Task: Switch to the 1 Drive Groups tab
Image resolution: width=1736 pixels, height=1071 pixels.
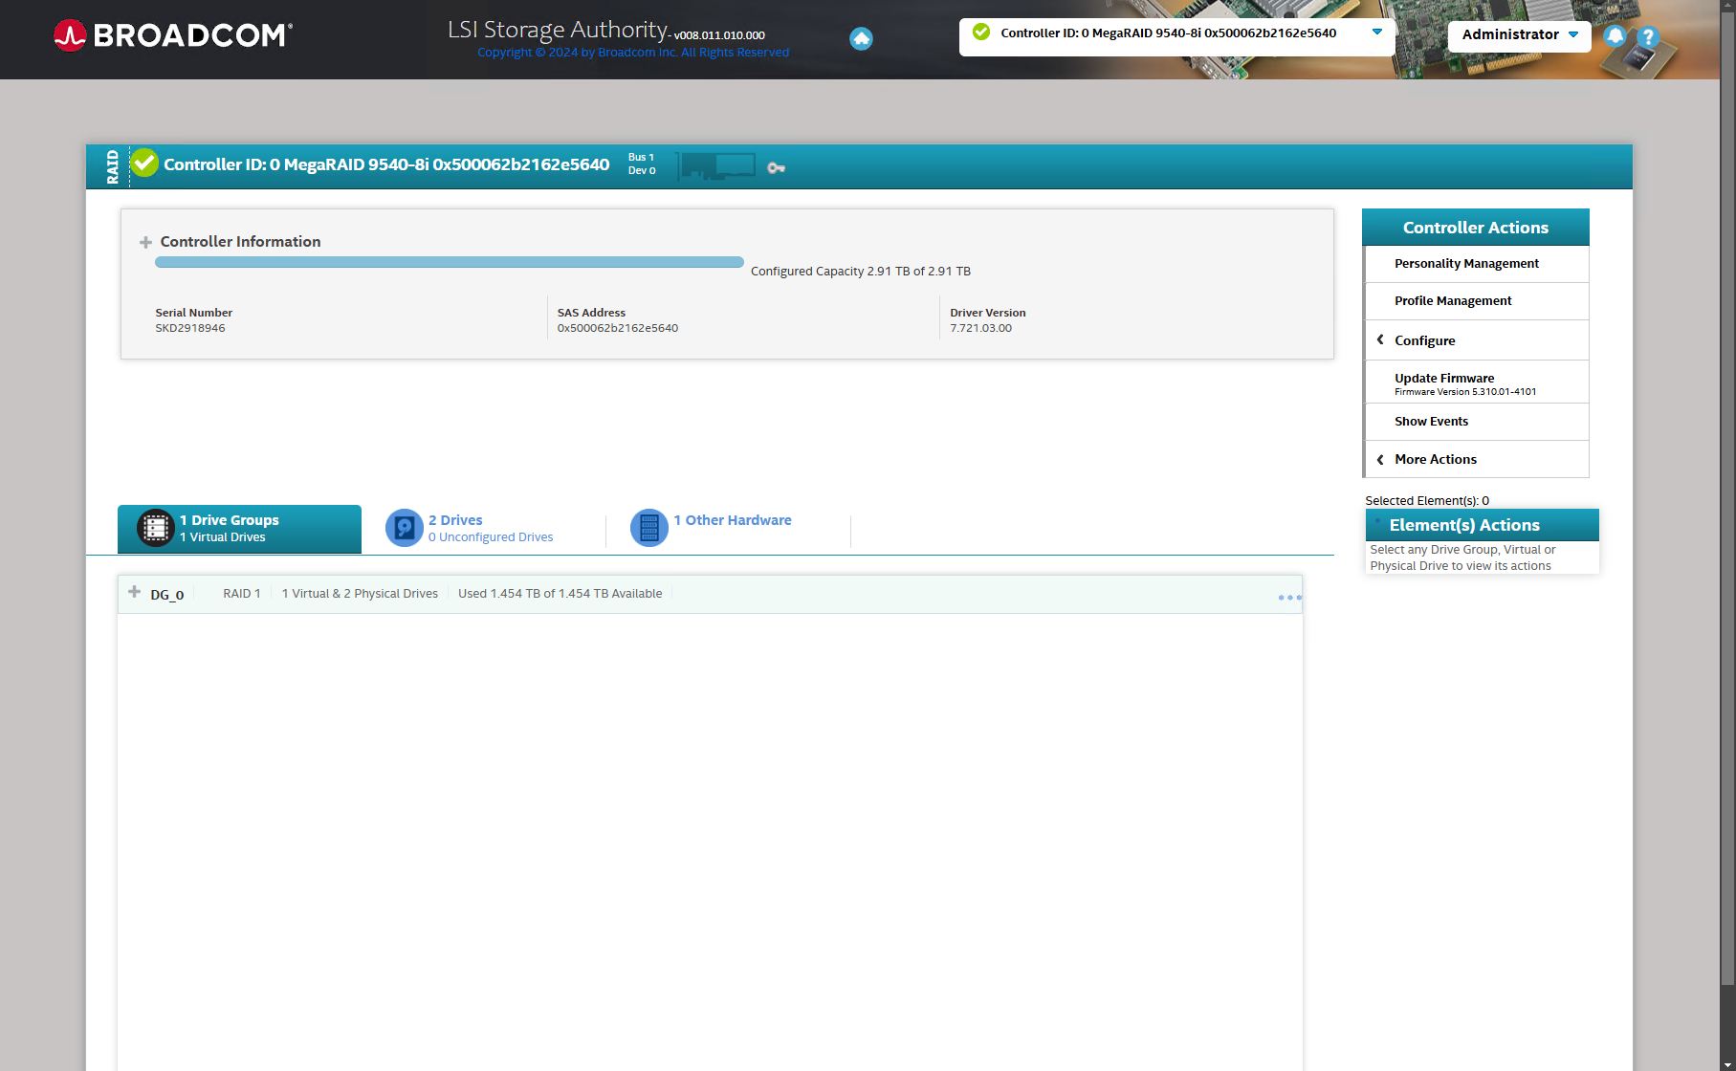Action: [x=239, y=529]
